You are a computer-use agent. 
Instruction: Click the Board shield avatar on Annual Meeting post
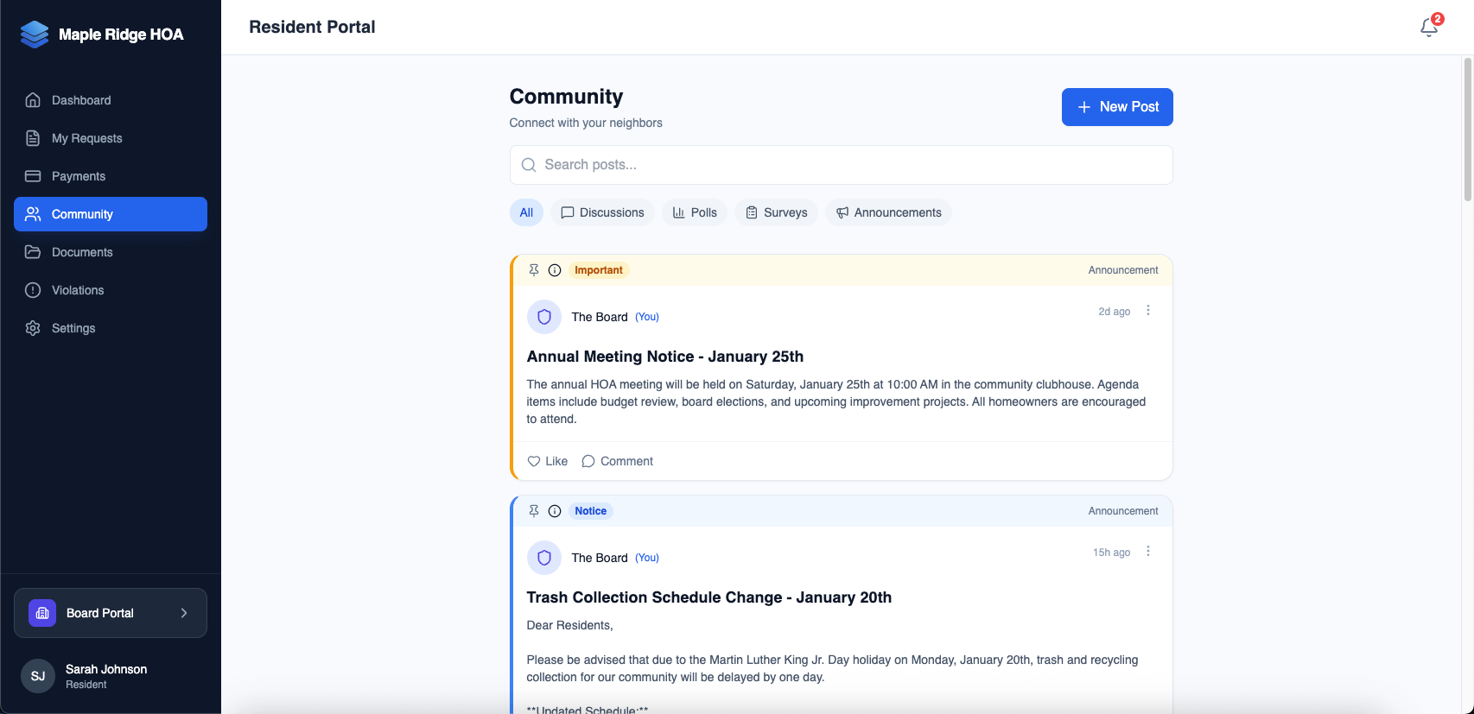(544, 317)
